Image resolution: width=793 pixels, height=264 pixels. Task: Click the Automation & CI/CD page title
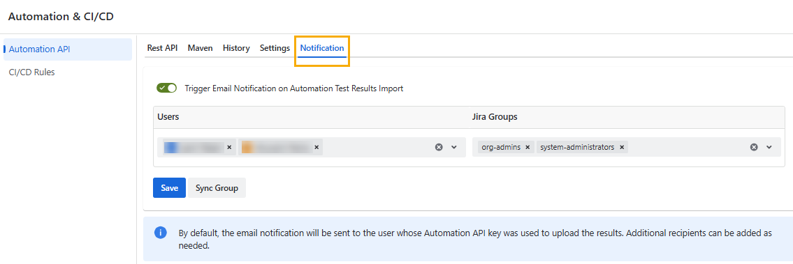61,17
